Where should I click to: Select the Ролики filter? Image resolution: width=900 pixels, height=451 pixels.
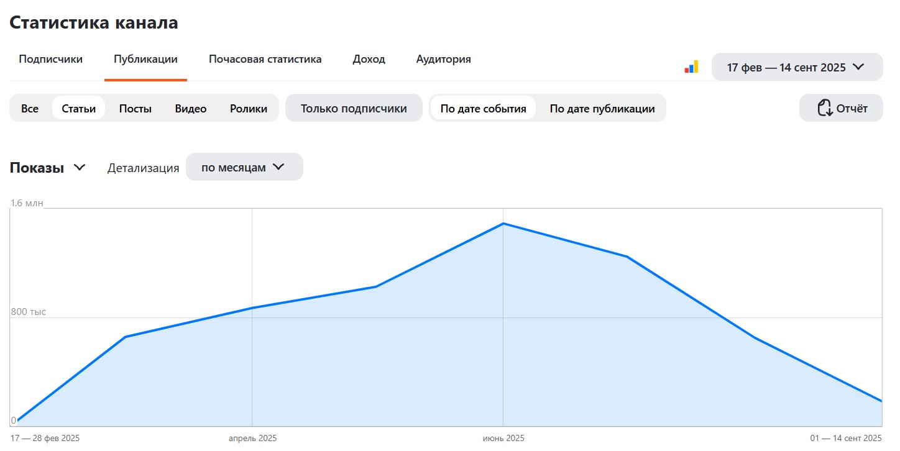[249, 109]
